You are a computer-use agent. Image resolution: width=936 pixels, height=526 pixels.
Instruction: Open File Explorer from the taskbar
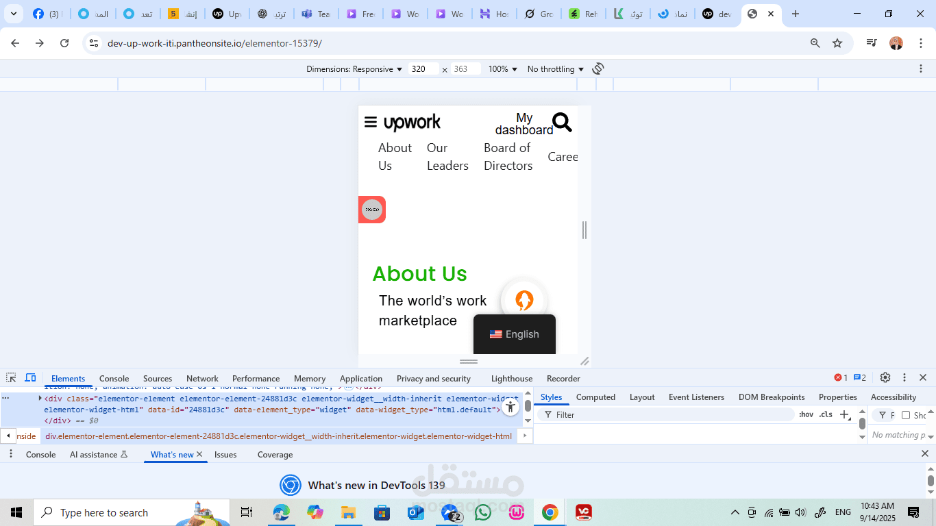coord(348,512)
